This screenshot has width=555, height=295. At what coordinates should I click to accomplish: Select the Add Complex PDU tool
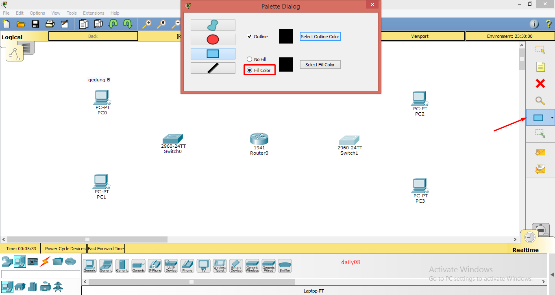coord(540,168)
